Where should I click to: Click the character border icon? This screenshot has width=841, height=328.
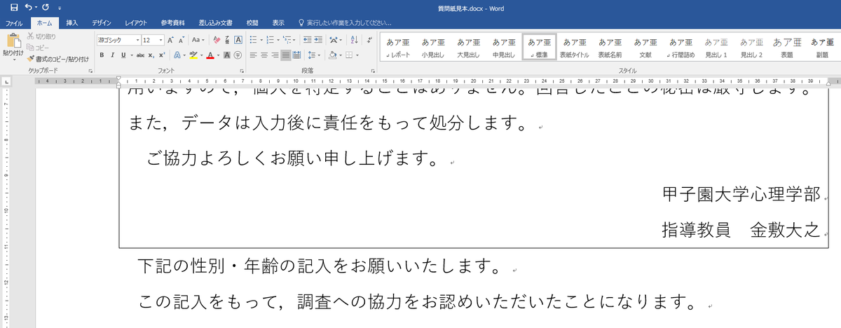click(x=238, y=40)
